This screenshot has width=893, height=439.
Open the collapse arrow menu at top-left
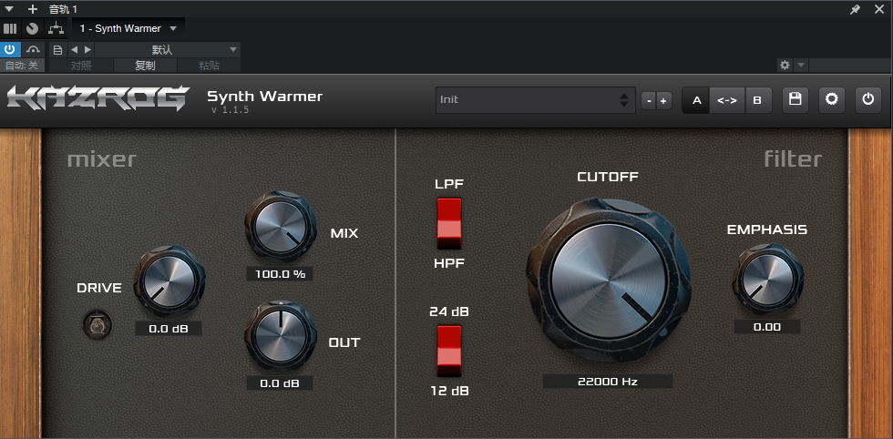click(x=9, y=8)
